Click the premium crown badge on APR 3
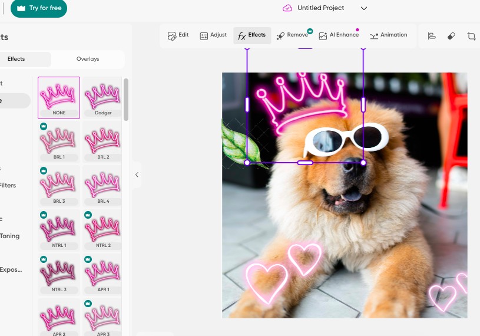This screenshot has height=336, width=480. [88, 303]
